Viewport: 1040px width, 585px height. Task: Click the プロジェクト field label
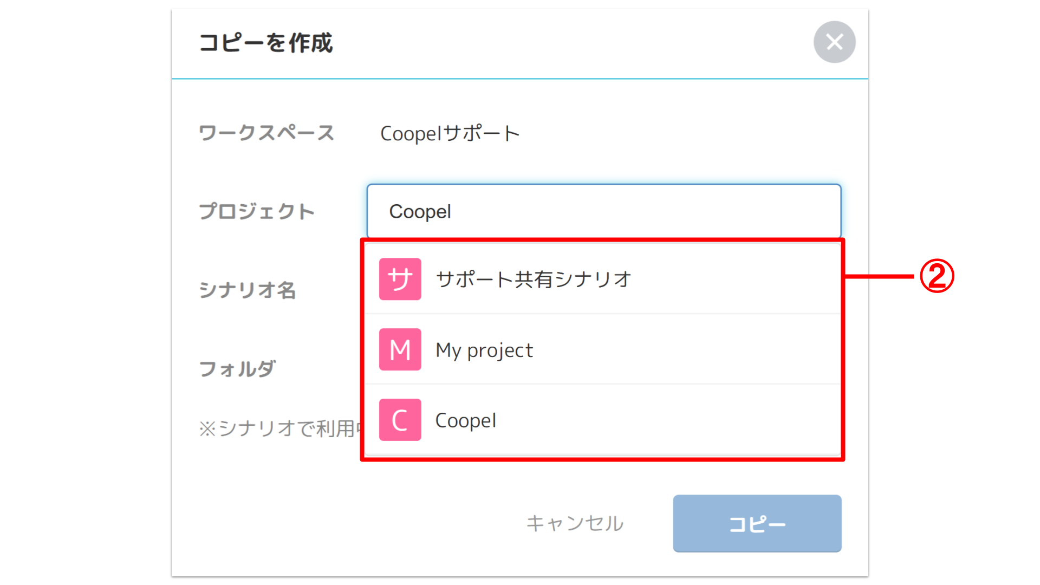[257, 211]
